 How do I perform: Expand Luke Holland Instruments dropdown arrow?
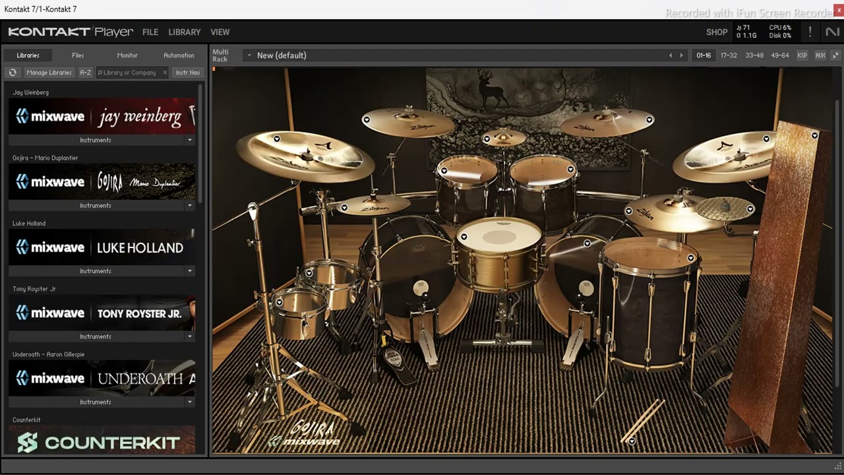point(190,271)
